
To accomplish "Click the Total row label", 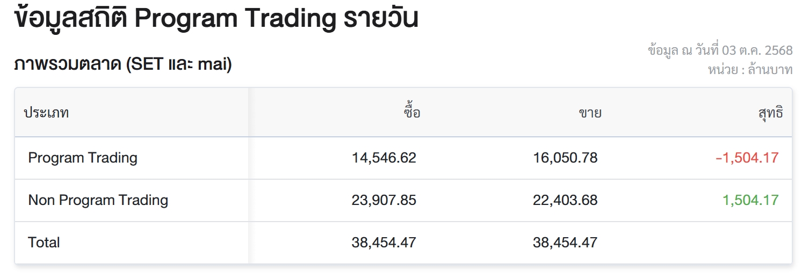I will pyautogui.click(x=44, y=243).
